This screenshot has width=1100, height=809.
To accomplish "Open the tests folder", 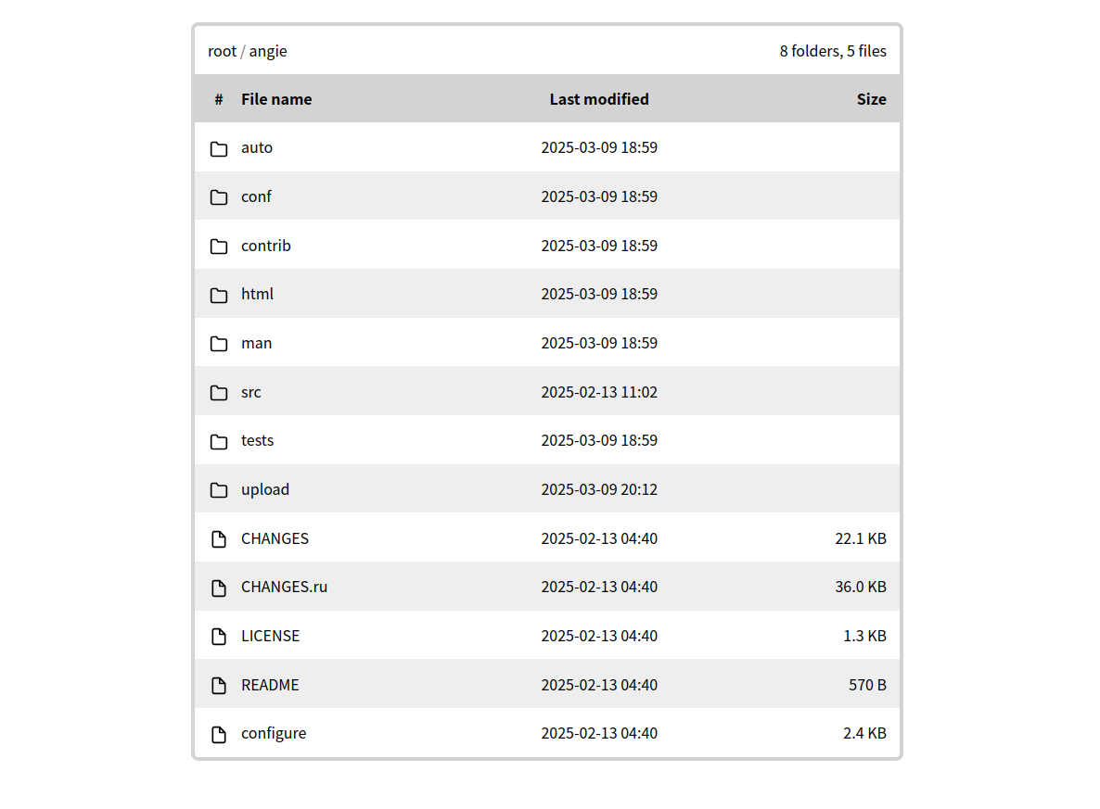I will click(x=257, y=440).
